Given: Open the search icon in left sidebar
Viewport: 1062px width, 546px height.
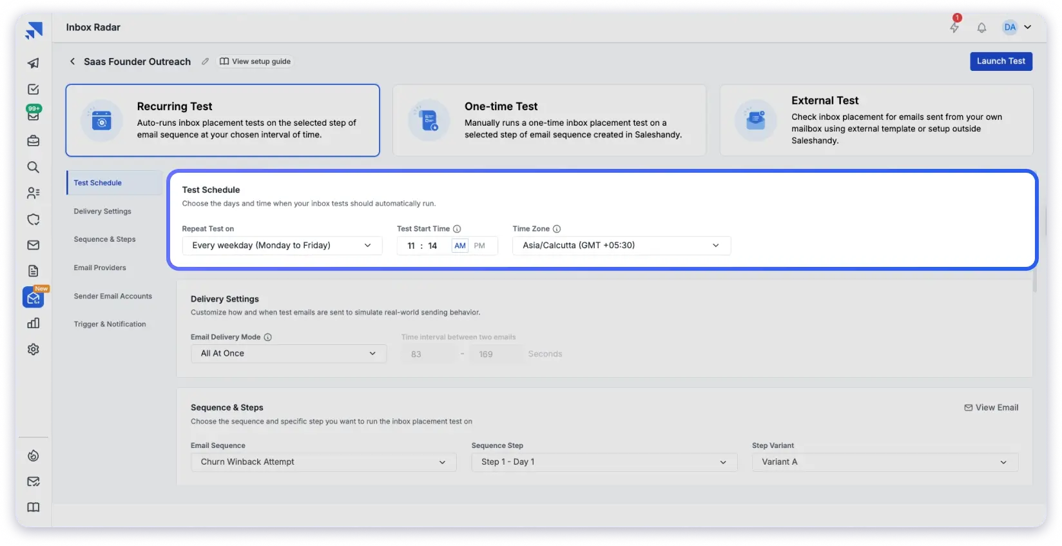Looking at the screenshot, I should [x=34, y=168].
